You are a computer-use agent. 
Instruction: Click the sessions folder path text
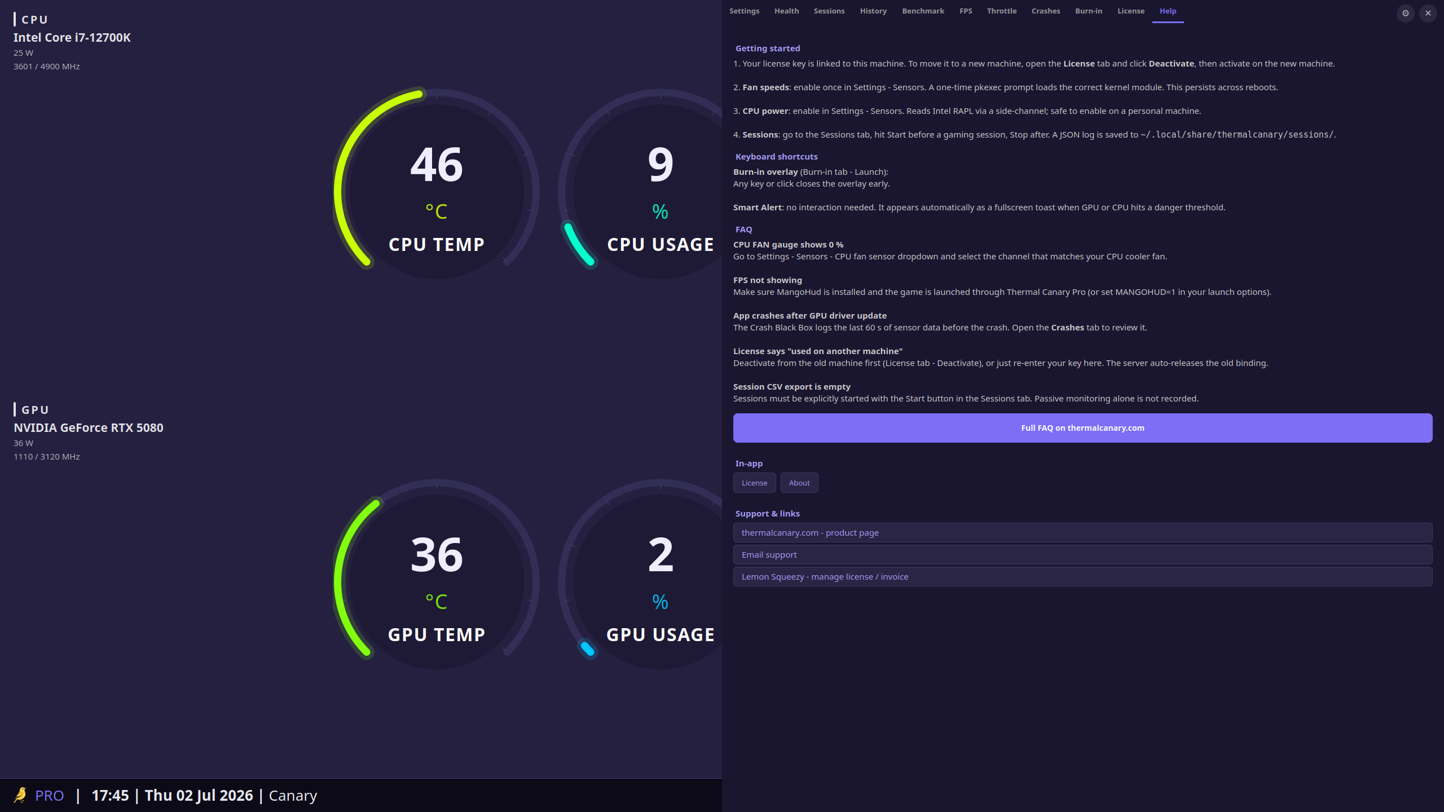click(1236, 135)
